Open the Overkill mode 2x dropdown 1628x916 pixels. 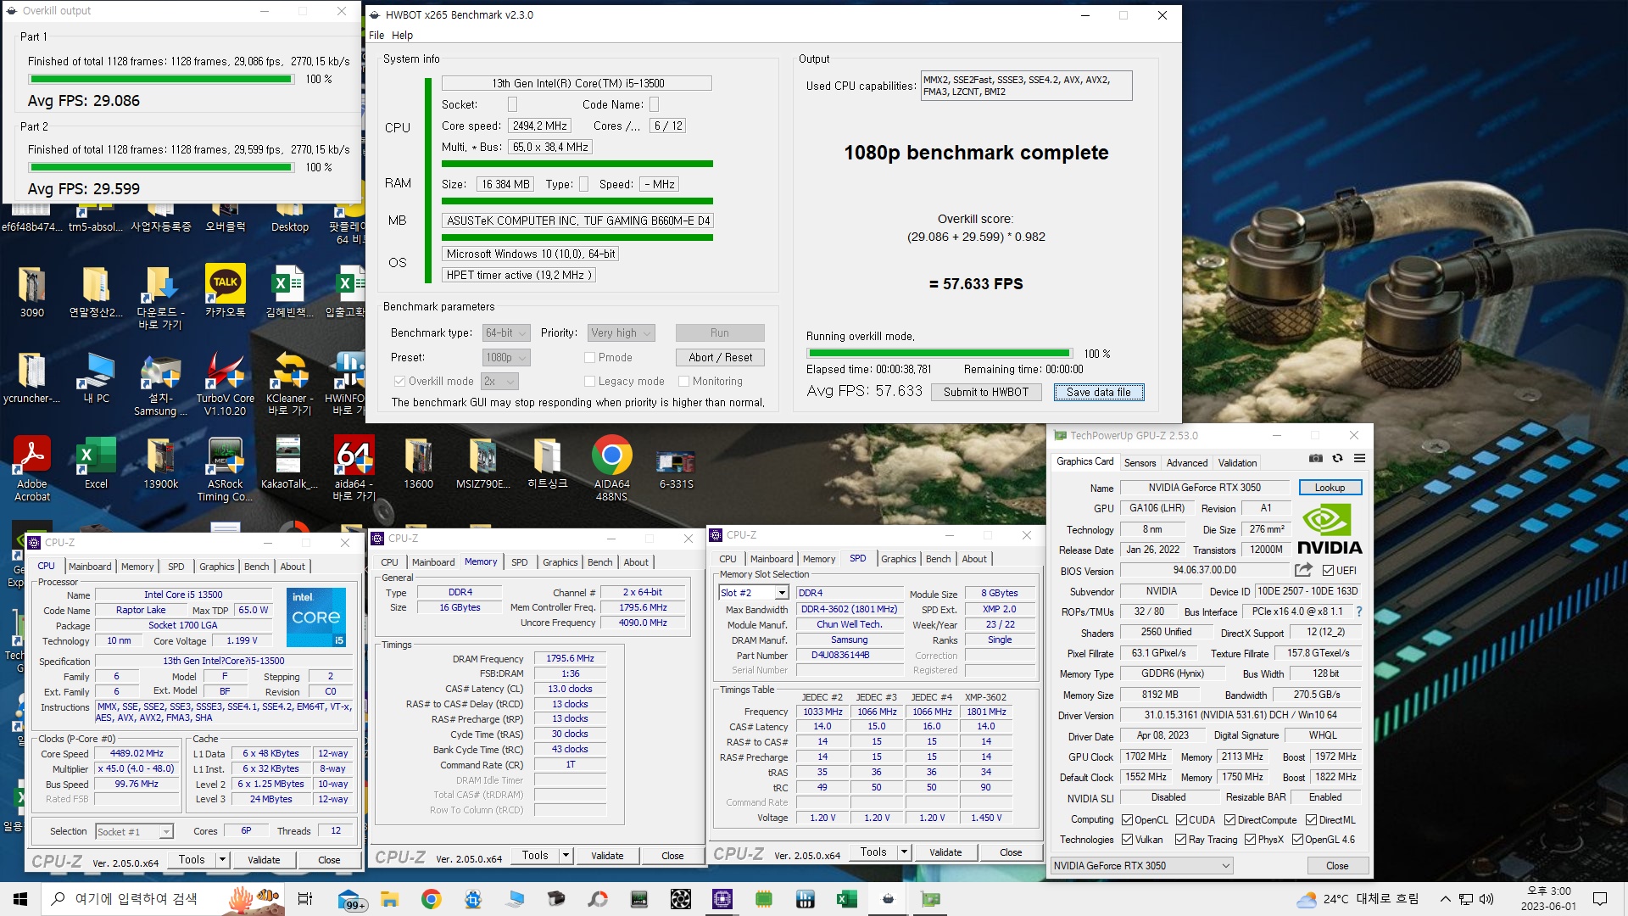pyautogui.click(x=499, y=382)
